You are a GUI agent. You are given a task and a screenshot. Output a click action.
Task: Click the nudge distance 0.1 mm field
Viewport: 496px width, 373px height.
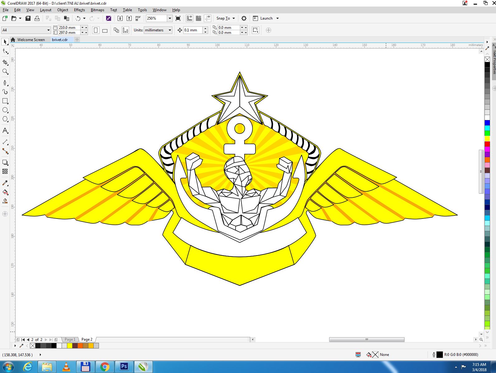tap(193, 30)
